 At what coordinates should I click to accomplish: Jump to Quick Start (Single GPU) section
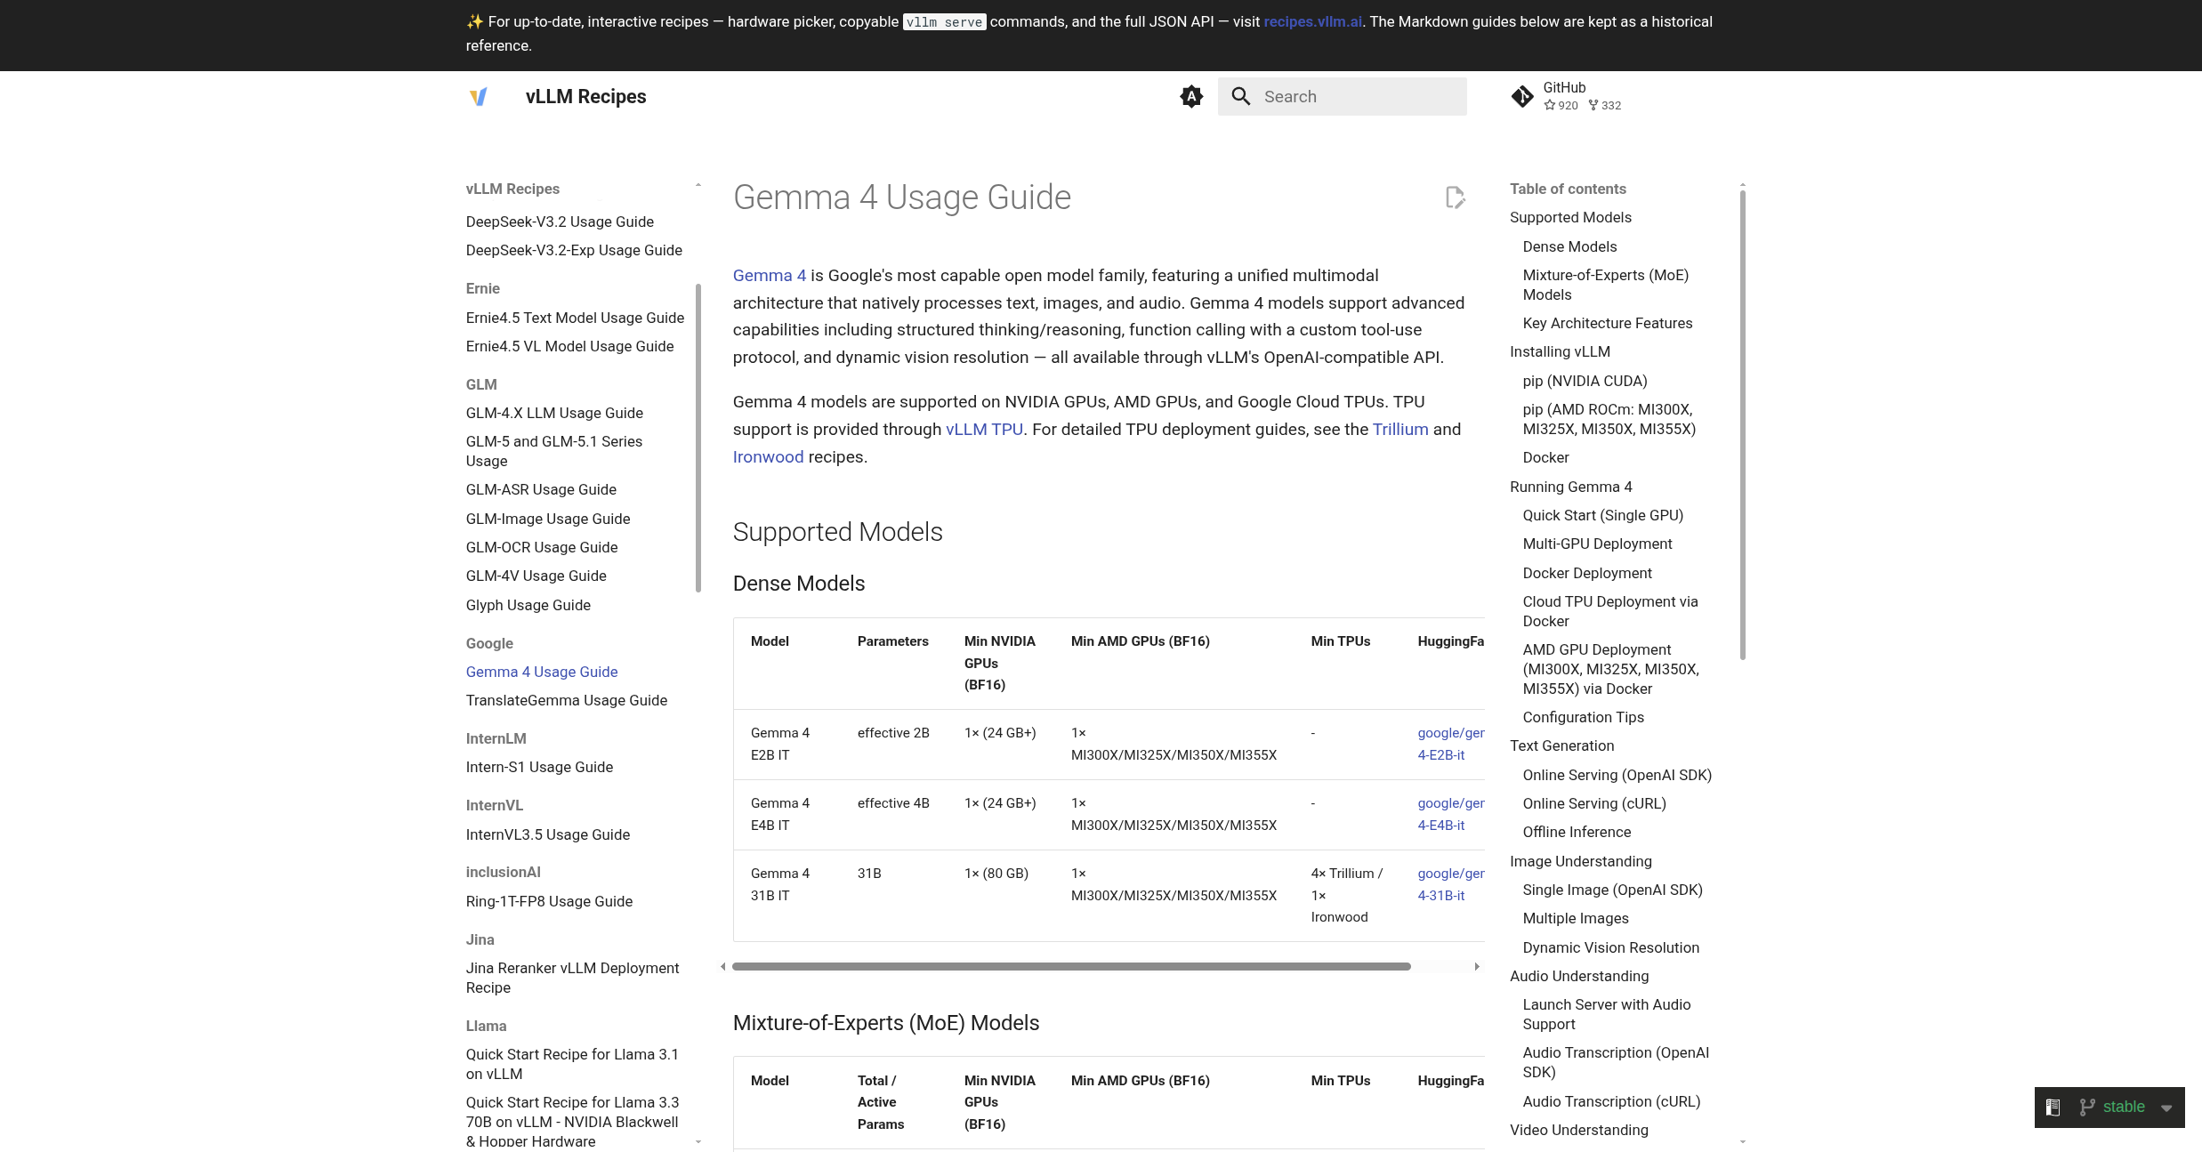click(1602, 515)
